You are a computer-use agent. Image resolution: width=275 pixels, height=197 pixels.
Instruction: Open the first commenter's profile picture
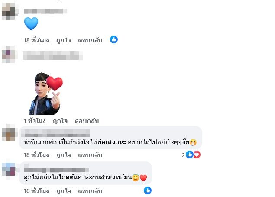click(10, 11)
